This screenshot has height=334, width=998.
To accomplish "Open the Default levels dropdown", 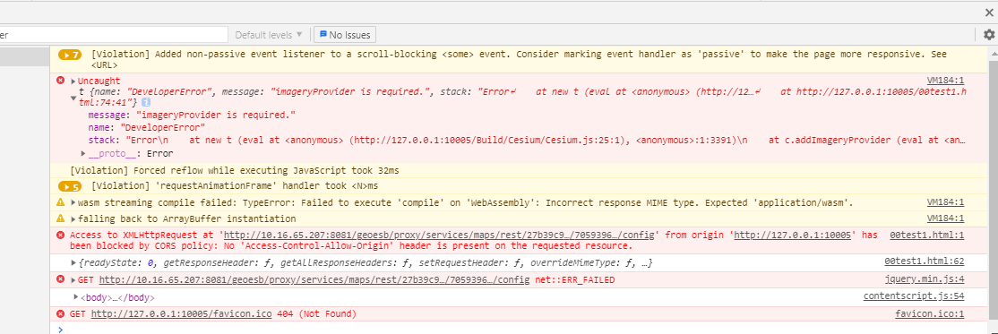I will pos(270,34).
